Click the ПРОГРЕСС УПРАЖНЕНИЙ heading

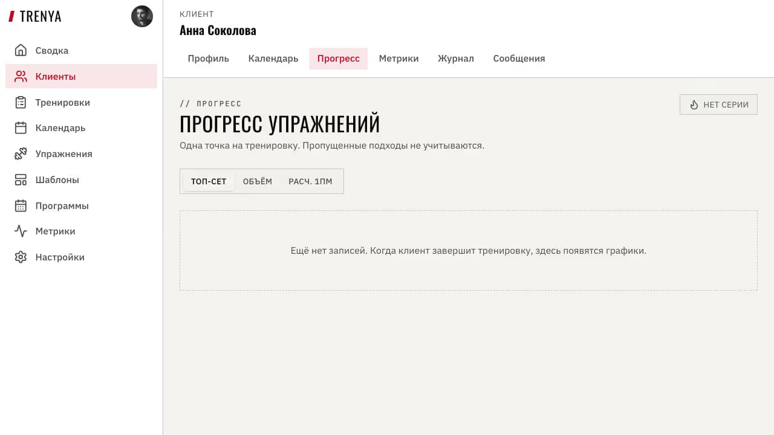(280, 124)
